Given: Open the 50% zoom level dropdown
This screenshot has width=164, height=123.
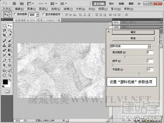Looking at the screenshot, I should pos(43,4).
